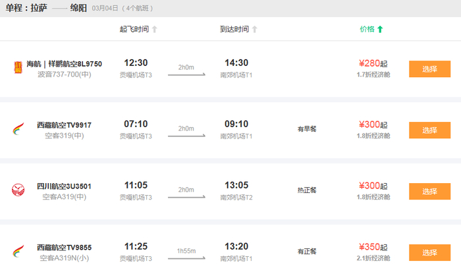The image size is (461, 276).
Task: Click the 价格 sort header
Action: [x=367, y=29]
